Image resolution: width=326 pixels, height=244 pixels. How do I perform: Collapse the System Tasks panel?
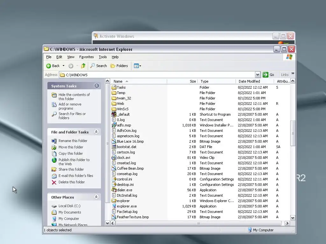tap(97, 86)
